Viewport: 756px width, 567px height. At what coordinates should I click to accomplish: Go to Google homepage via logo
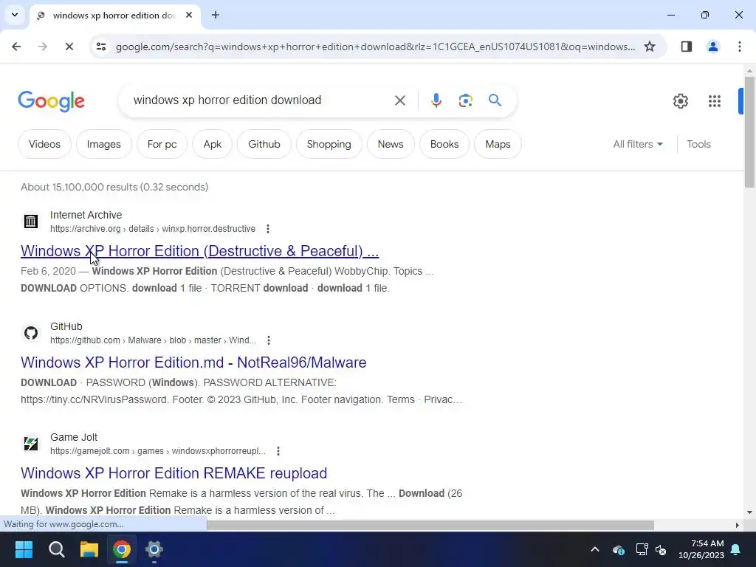[x=52, y=100]
